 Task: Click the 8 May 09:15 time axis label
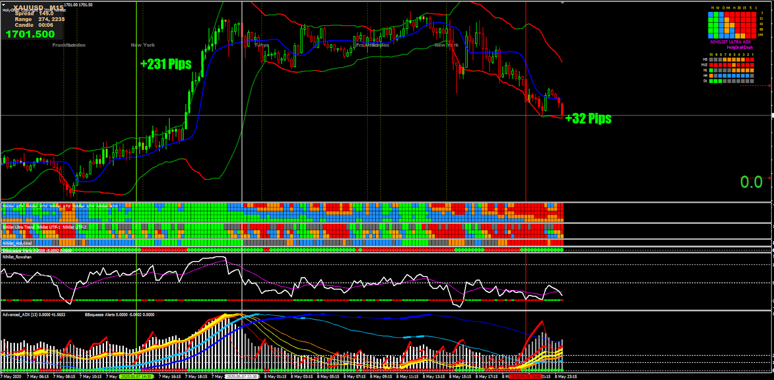tap(381, 377)
